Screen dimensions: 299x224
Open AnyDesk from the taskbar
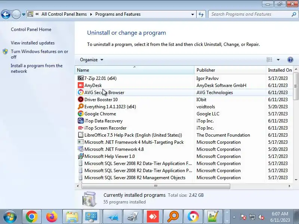pyautogui.click(x=153, y=217)
